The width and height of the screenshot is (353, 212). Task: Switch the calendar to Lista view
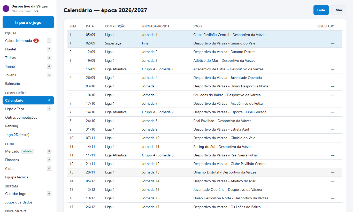(321, 10)
